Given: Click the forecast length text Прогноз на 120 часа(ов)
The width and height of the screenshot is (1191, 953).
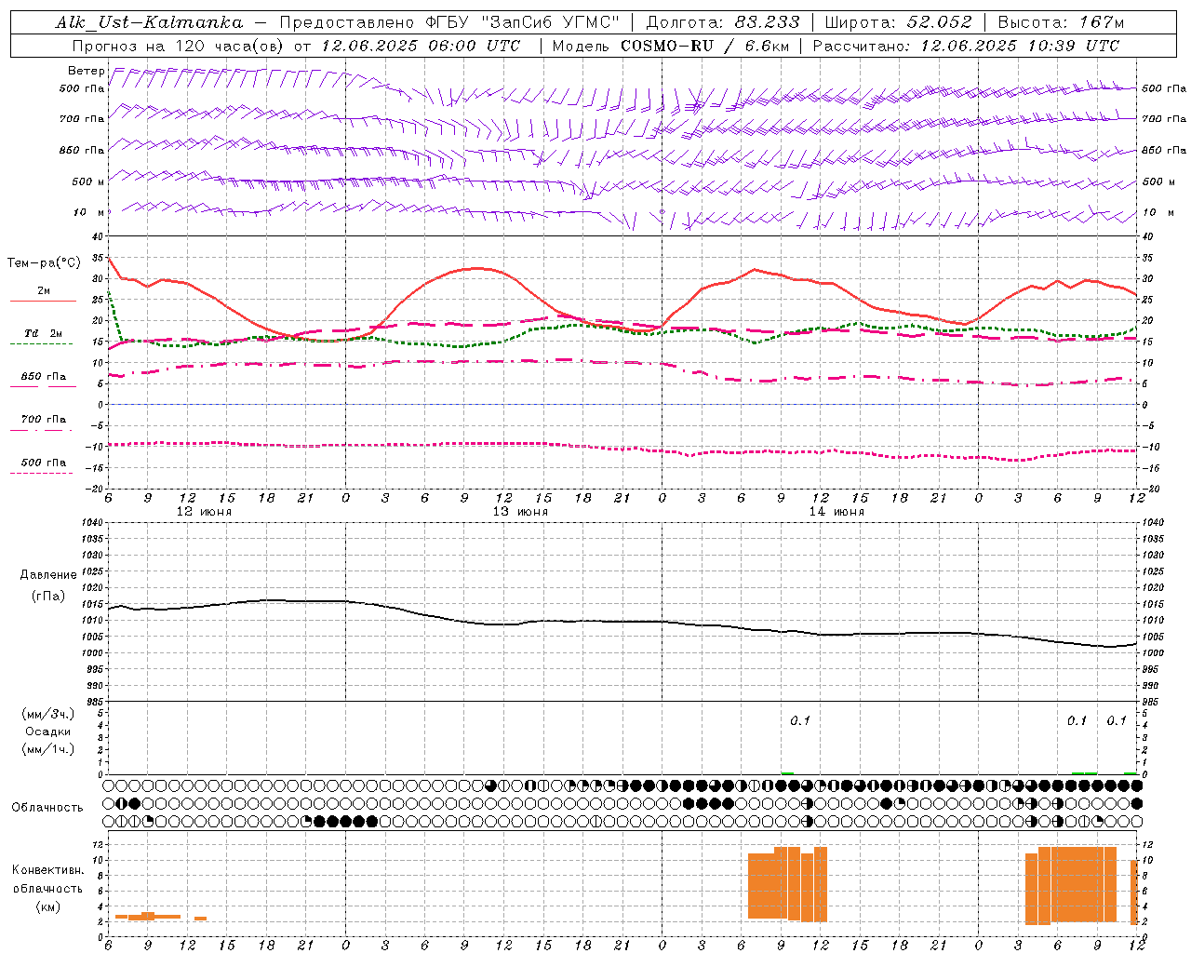Looking at the screenshot, I should point(180,46).
